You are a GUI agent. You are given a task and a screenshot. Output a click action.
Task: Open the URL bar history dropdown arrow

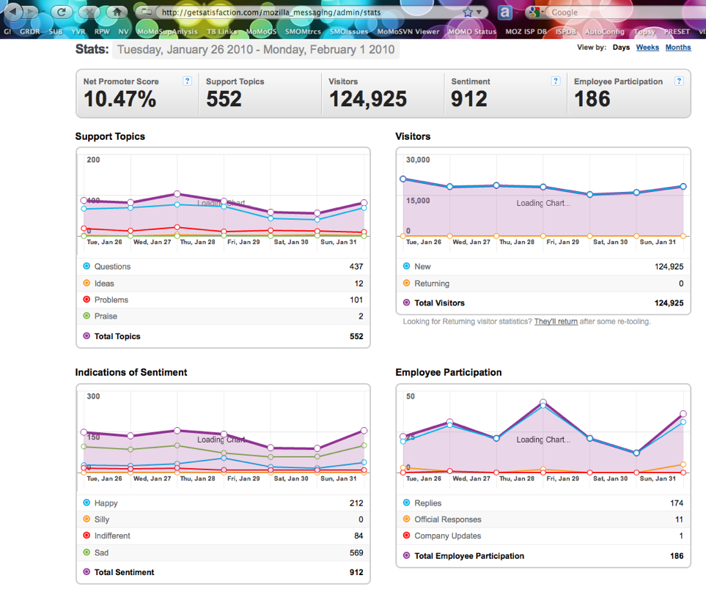479,12
